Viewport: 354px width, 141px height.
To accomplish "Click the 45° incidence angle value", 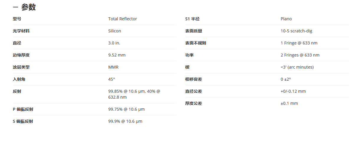I will [x=111, y=79].
